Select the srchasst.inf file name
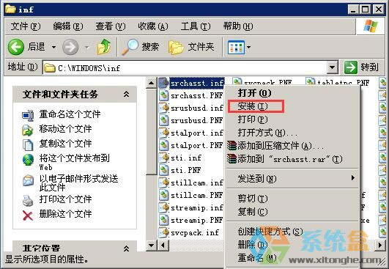 point(197,83)
